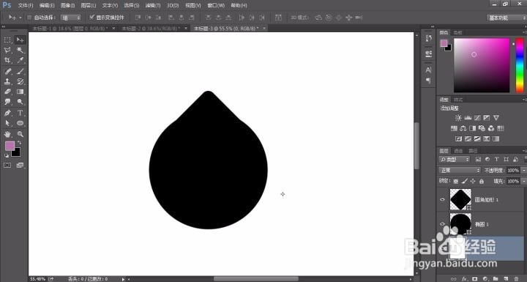Swap foreground and background colors

(19, 143)
